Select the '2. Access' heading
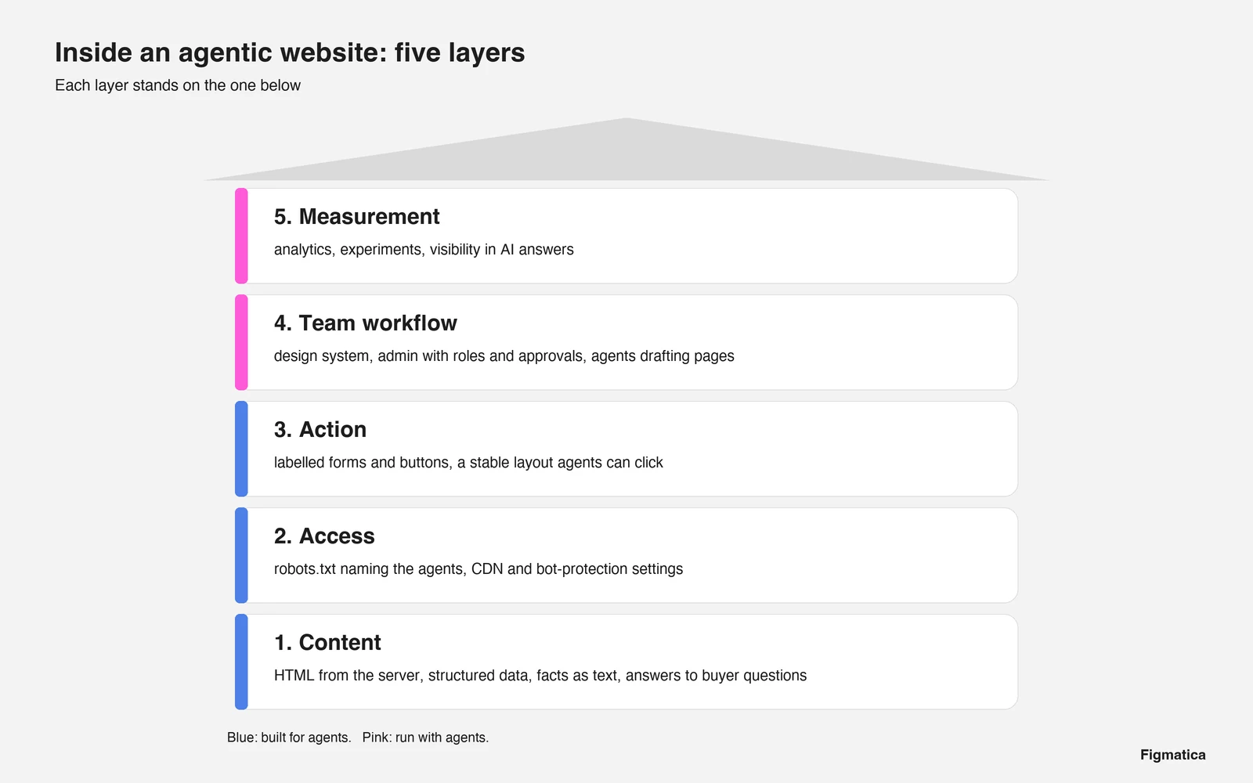The image size is (1253, 783). pos(324,536)
